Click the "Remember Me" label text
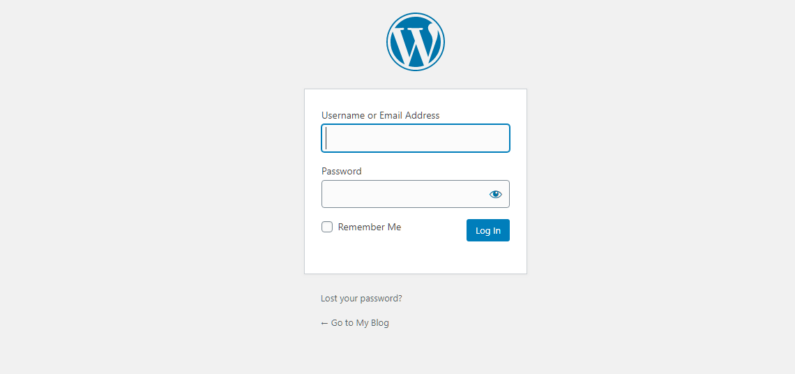 pos(369,227)
